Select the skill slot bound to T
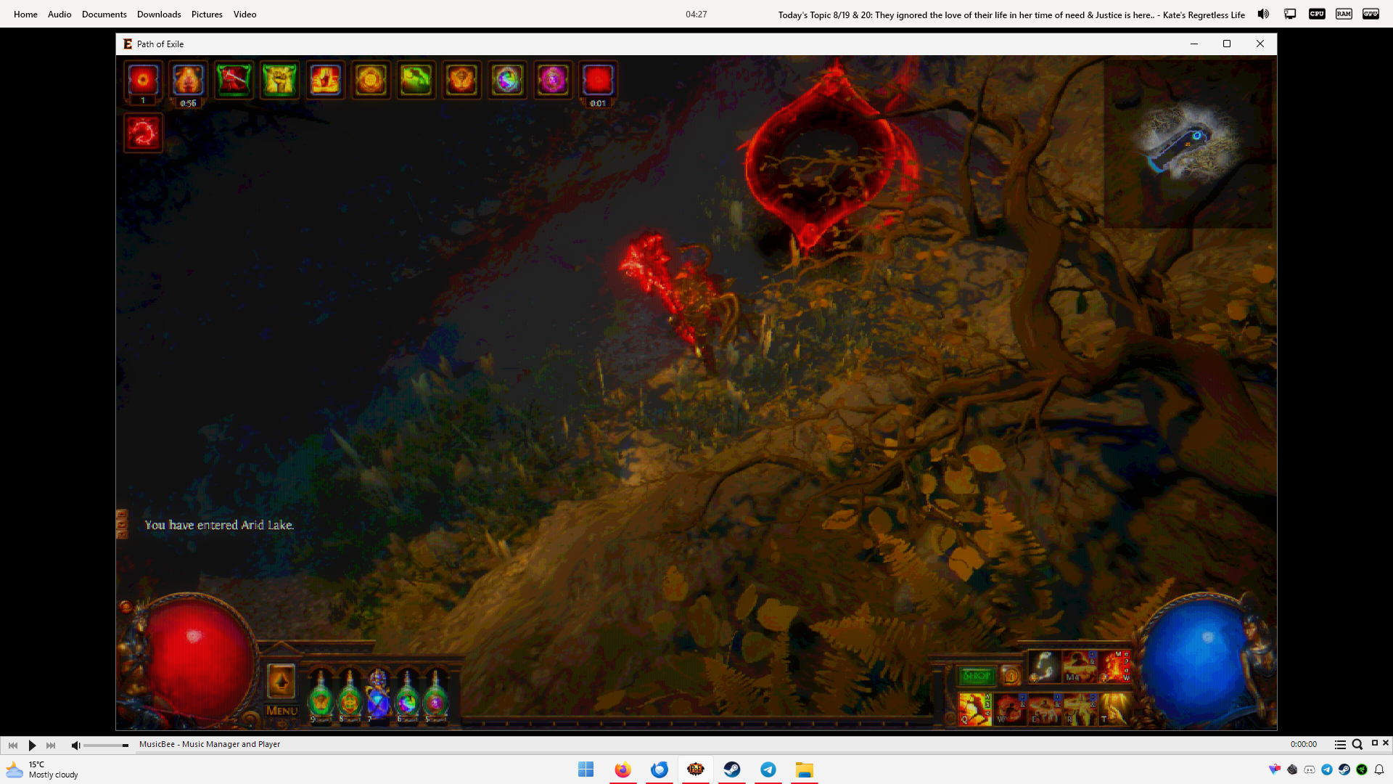1393x784 pixels. pos(1114,709)
